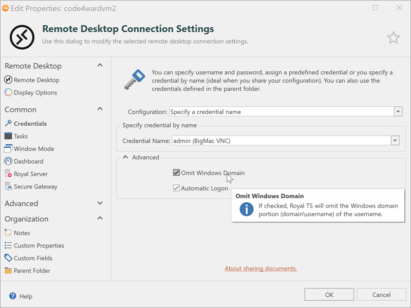Uncheck the Omit Windows Domain checkbox
411x308 pixels.
coord(177,173)
